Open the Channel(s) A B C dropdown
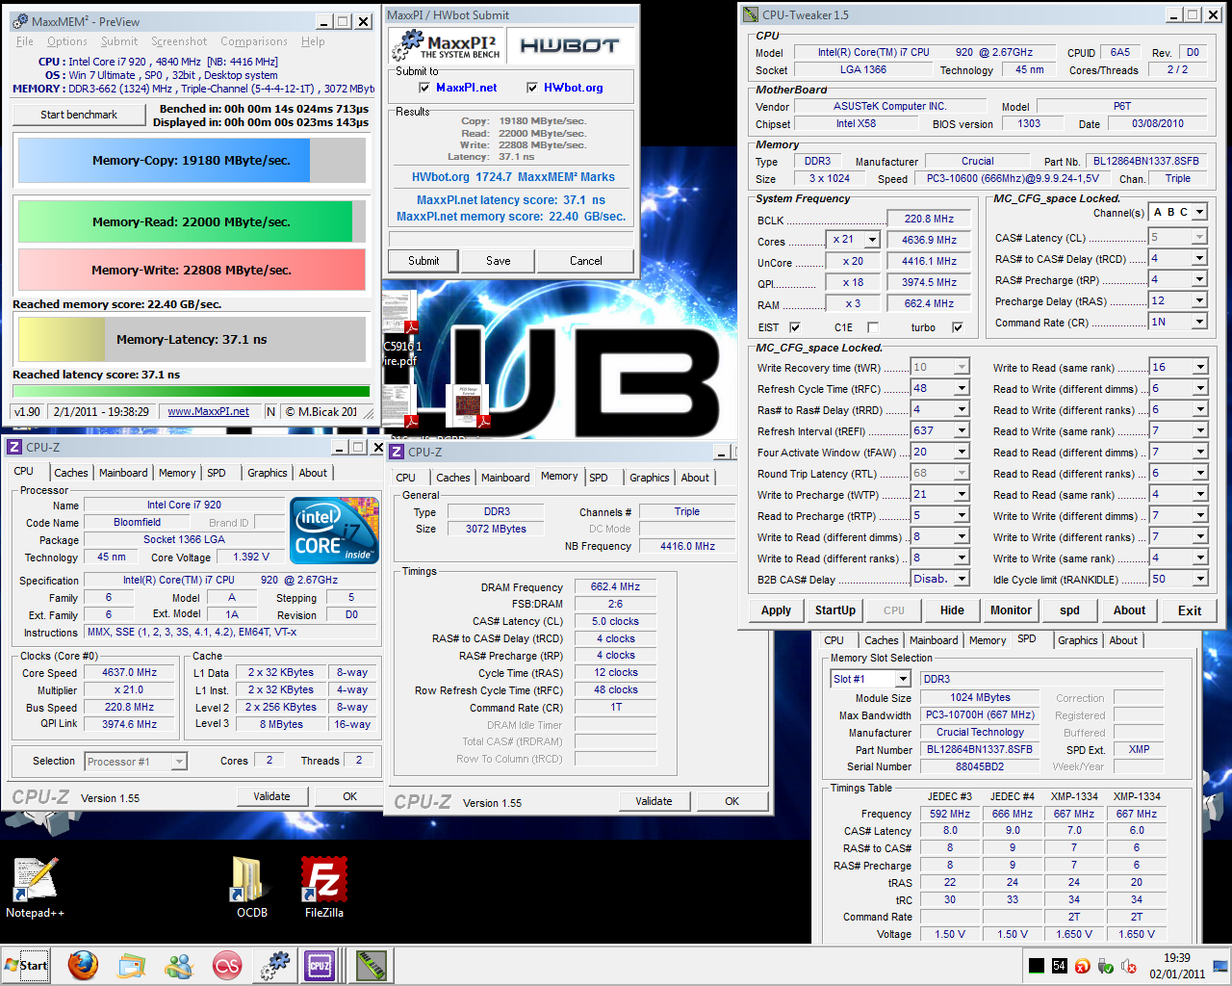 coord(1199,212)
